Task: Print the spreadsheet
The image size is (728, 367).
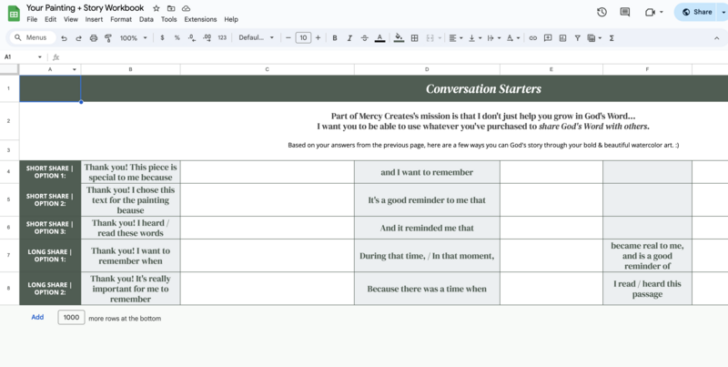Action: (x=94, y=38)
